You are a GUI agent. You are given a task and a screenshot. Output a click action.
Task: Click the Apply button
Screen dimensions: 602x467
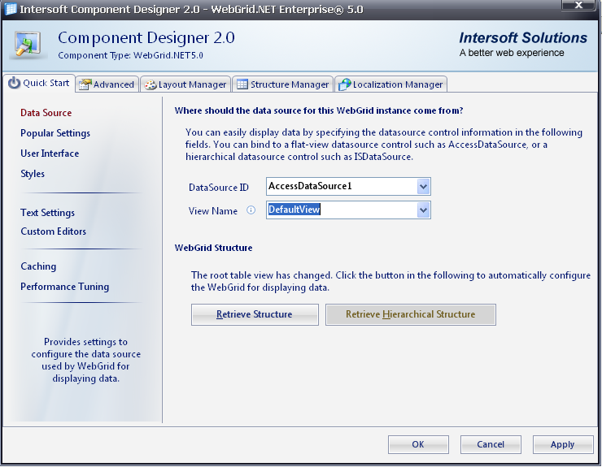click(563, 444)
